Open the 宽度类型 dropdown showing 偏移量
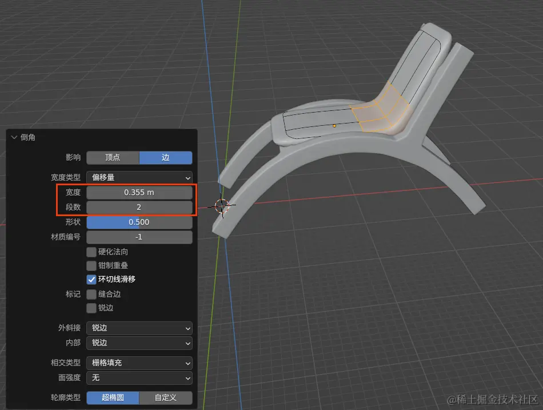Screen dimensions: 543x410 [139, 177]
